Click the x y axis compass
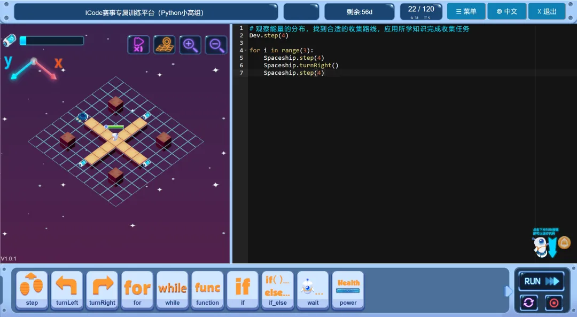 point(34,68)
